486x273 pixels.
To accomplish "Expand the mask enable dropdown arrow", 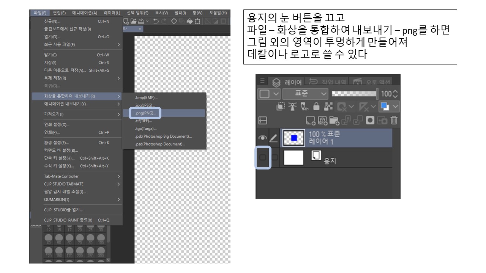I will point(352,107).
